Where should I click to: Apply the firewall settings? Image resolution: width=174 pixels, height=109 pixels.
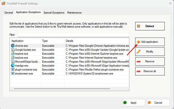pyautogui.click(x=134, y=102)
